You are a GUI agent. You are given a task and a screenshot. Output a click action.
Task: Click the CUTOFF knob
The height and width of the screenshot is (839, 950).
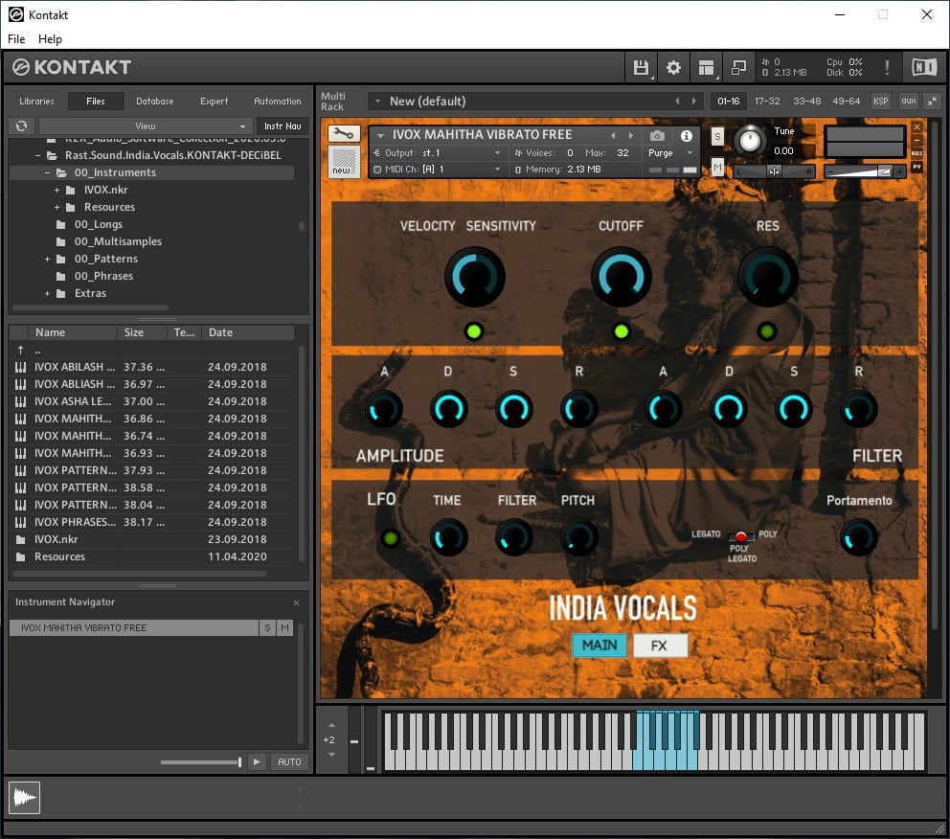[622, 277]
